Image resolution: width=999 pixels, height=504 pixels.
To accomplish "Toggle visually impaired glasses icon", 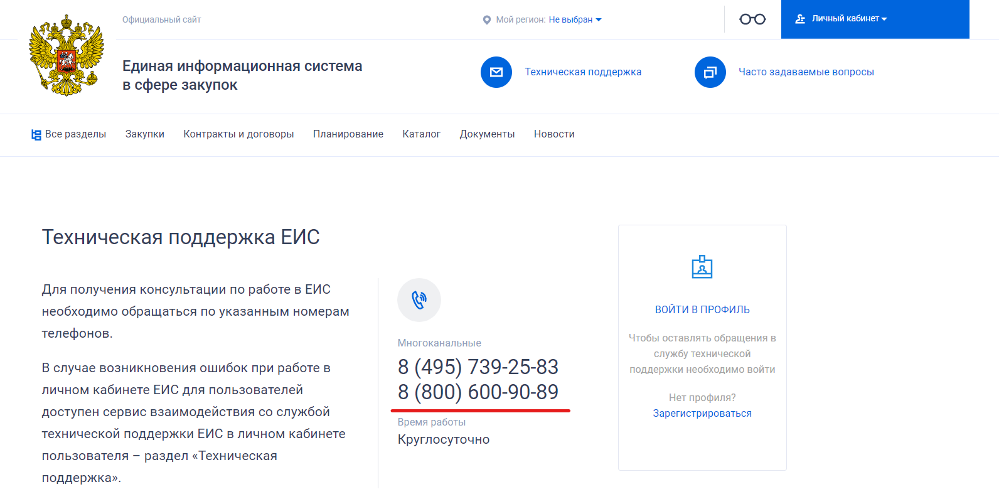I will pyautogui.click(x=752, y=19).
